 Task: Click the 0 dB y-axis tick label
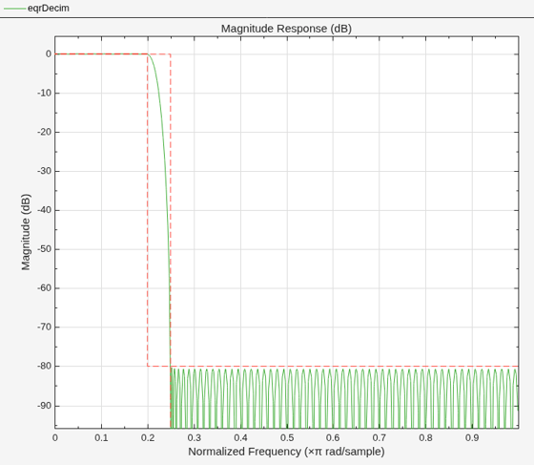click(x=49, y=53)
